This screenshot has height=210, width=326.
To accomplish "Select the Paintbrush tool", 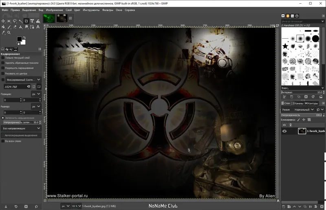I will tap(9, 27).
